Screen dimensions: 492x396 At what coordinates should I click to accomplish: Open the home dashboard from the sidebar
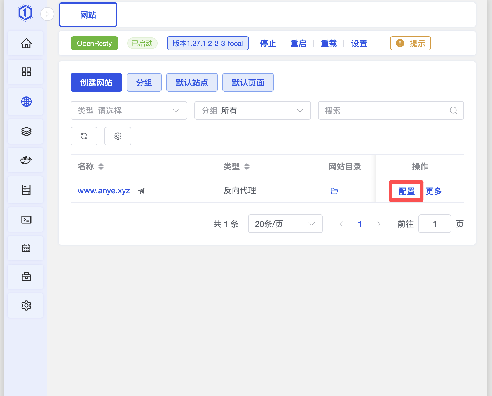26,43
